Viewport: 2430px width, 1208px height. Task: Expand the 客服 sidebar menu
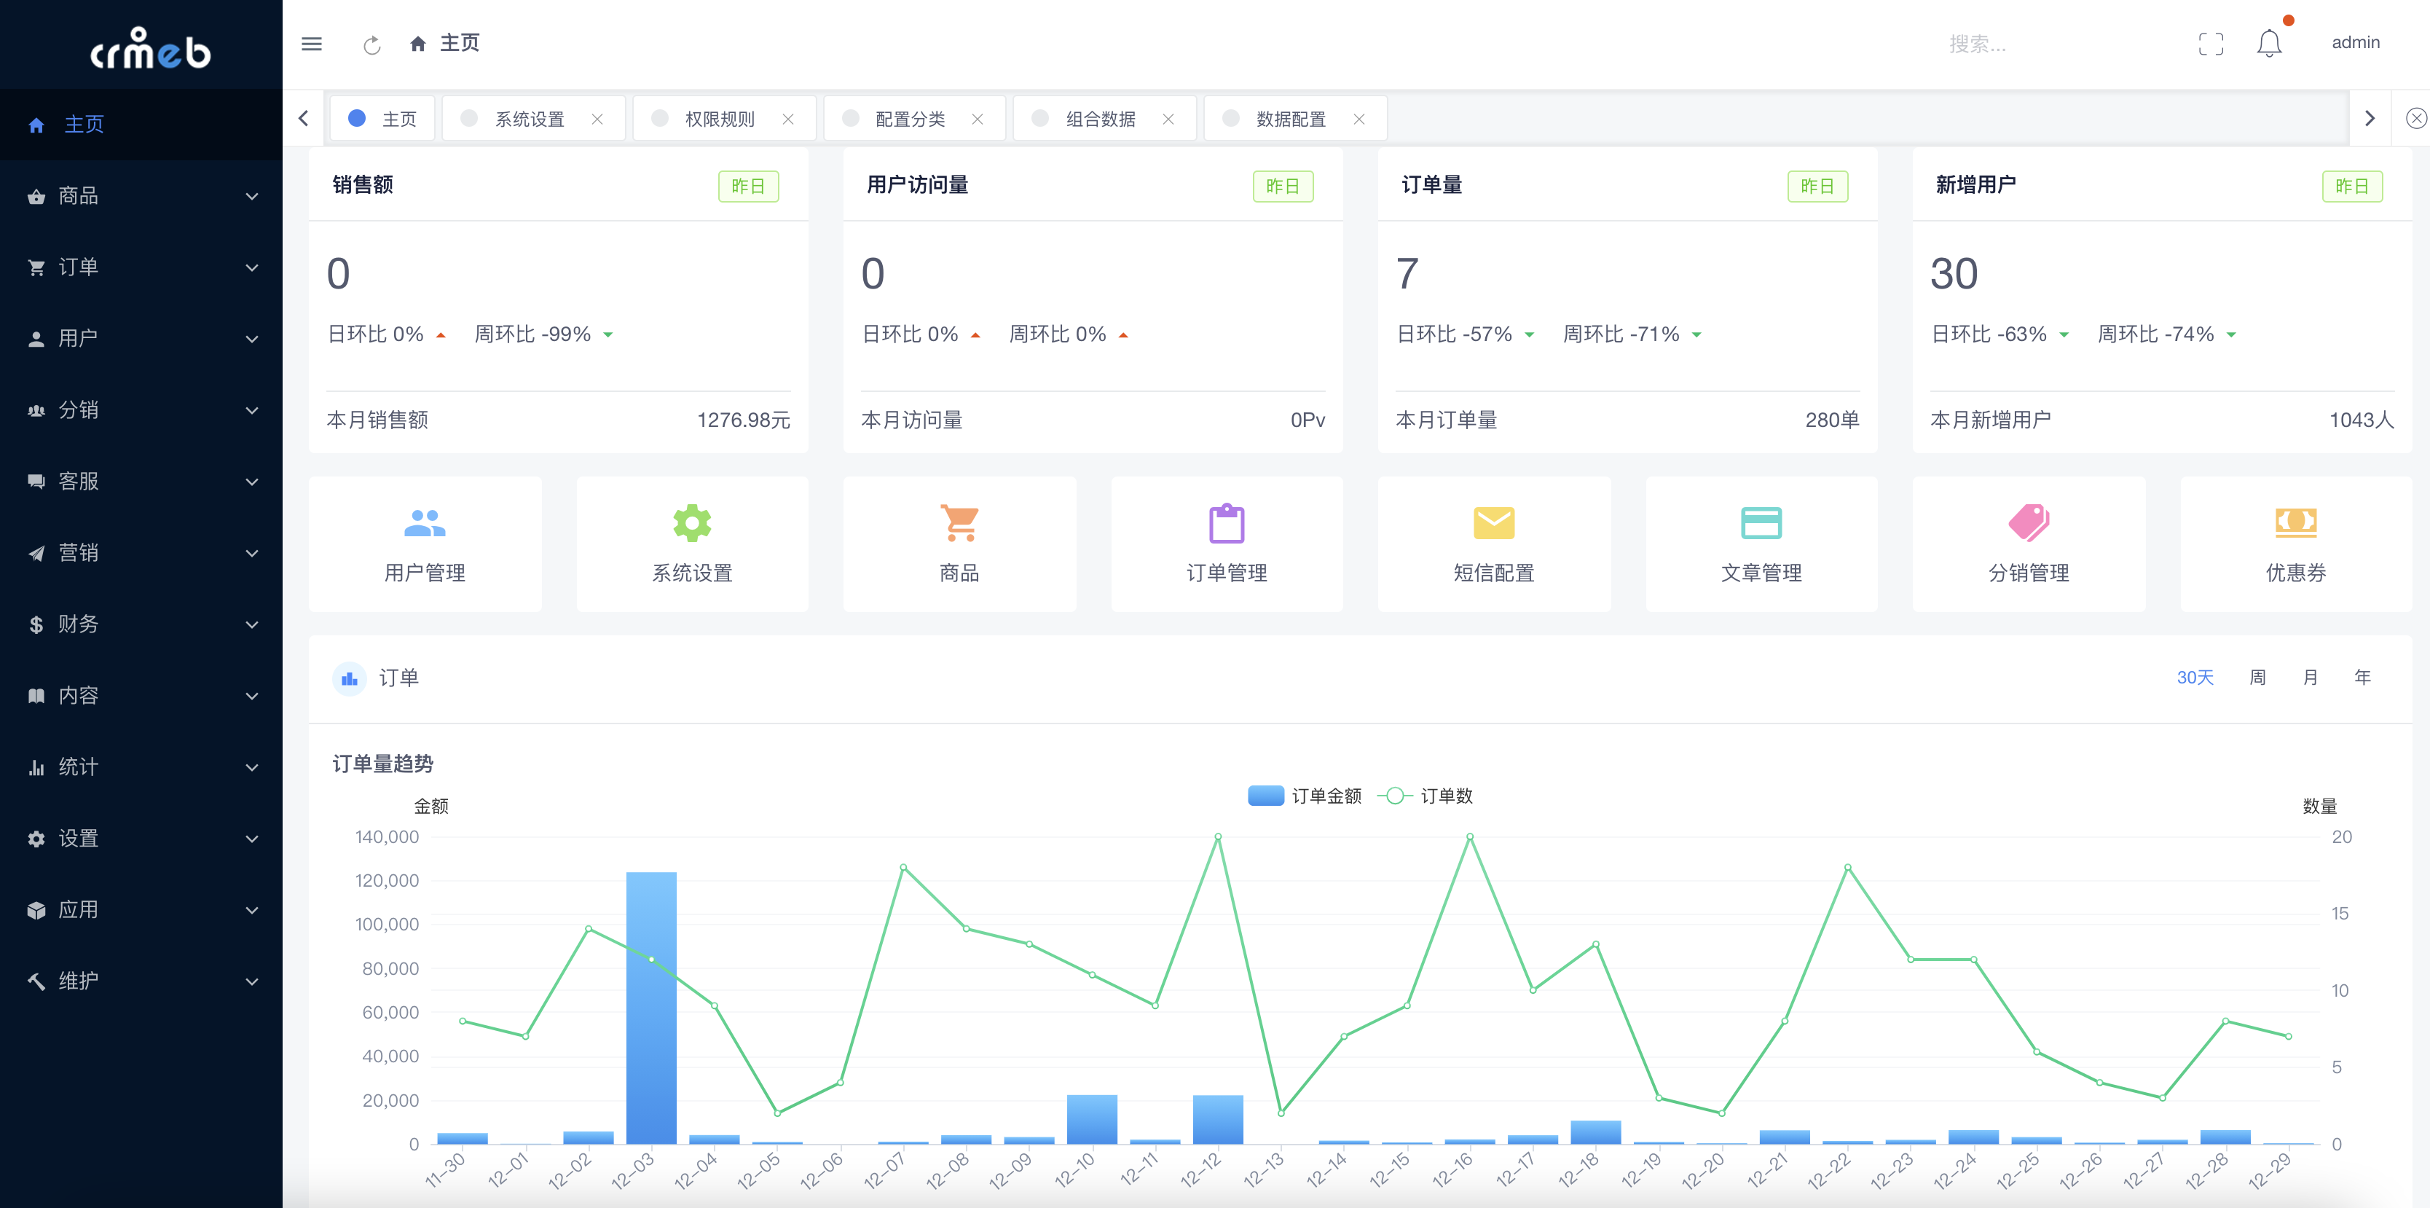(x=141, y=482)
